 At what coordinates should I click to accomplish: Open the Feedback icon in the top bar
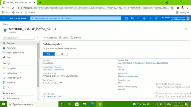156,18
